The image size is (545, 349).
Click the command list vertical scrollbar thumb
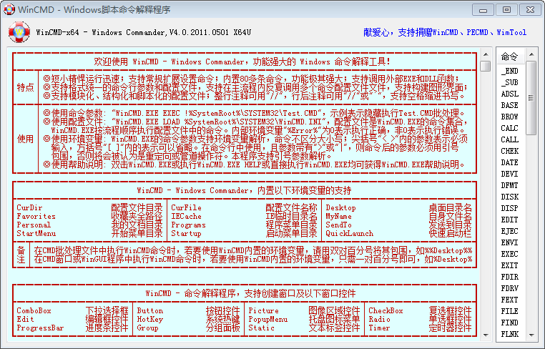(x=530, y=98)
